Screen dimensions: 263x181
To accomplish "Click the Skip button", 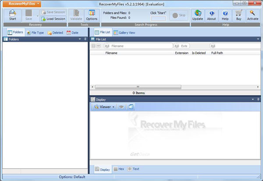I will pos(179,15).
